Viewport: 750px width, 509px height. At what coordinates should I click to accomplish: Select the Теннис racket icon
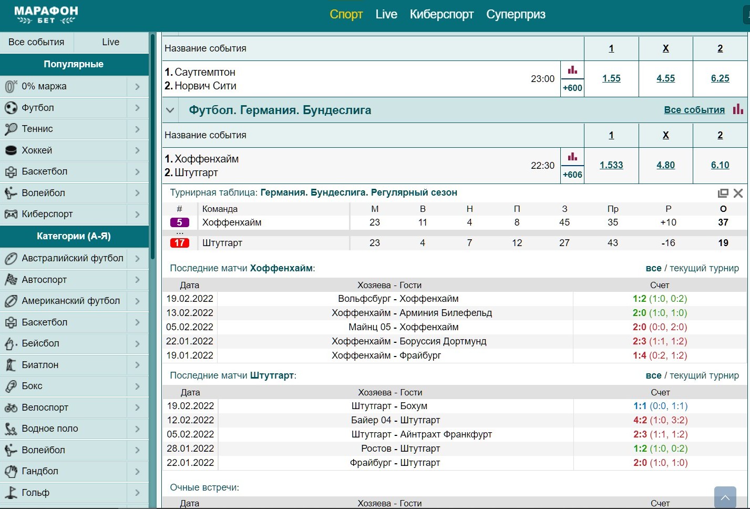tap(11, 129)
